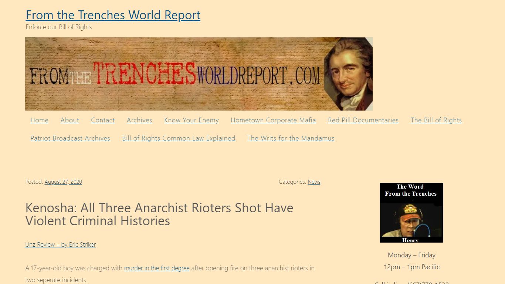Open The Writs for the Mandamus page
Image resolution: width=505 pixels, height=284 pixels.
click(x=291, y=138)
